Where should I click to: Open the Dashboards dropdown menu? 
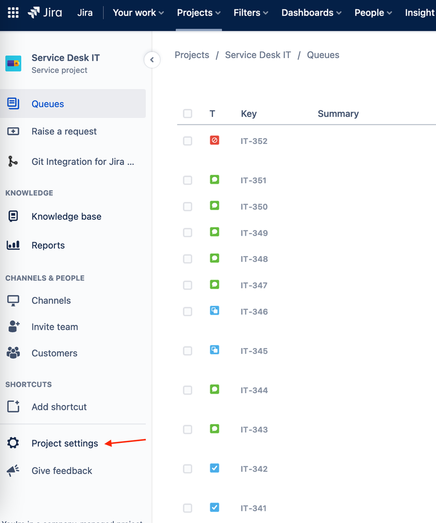pyautogui.click(x=311, y=13)
